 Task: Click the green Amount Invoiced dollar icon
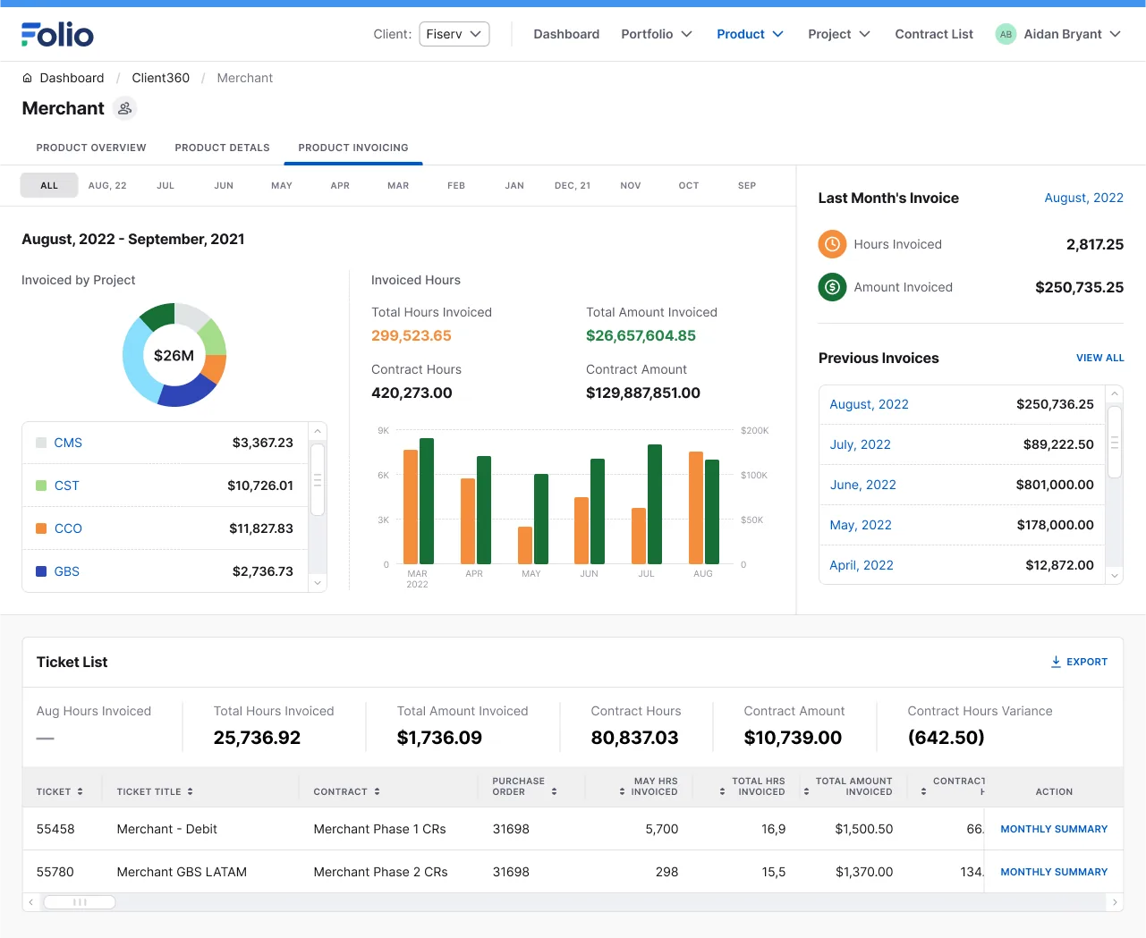click(x=832, y=287)
